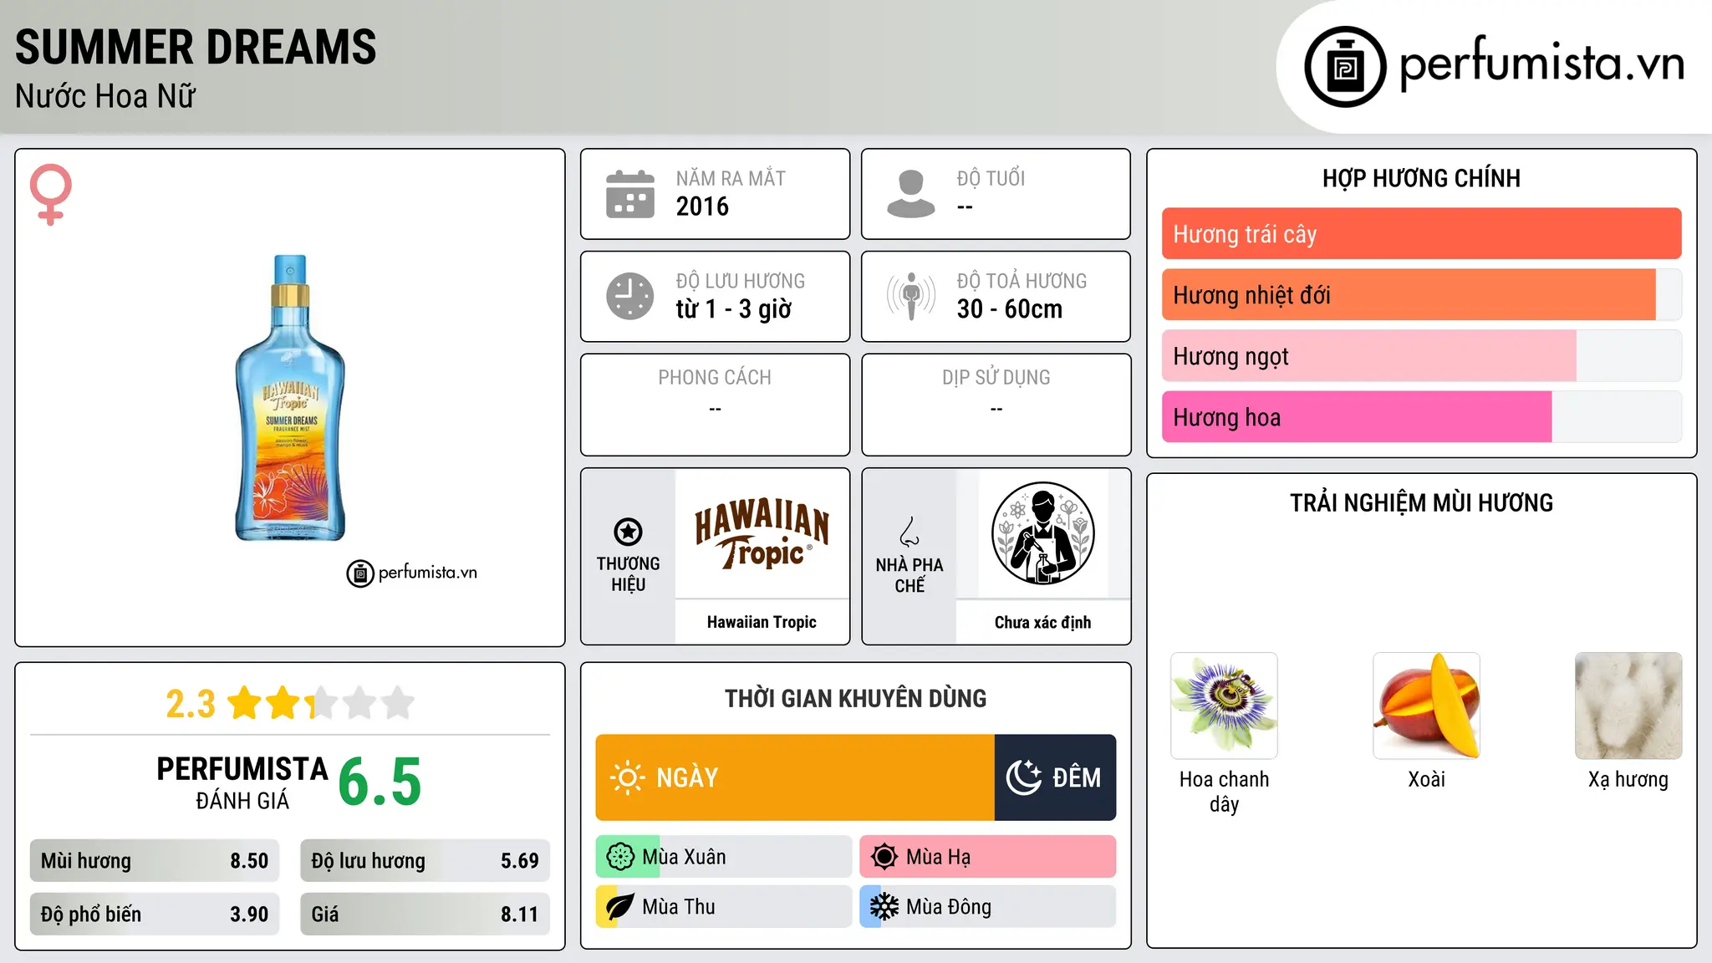Click the Chưa xác định perfumer label
The image size is (1712, 963).
(x=1042, y=622)
